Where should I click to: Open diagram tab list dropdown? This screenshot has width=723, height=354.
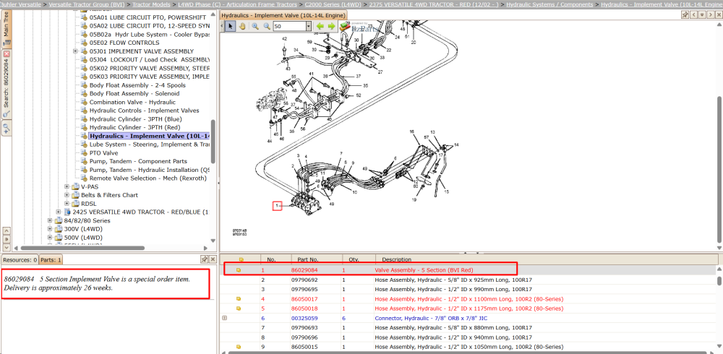(702, 14)
